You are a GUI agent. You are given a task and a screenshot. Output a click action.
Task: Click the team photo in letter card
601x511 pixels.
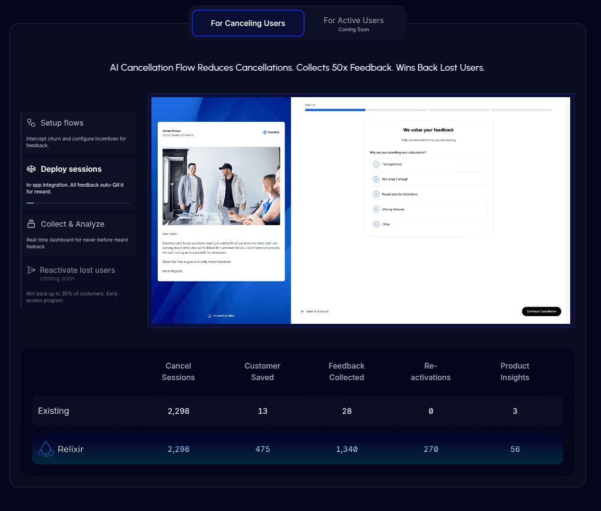click(221, 186)
